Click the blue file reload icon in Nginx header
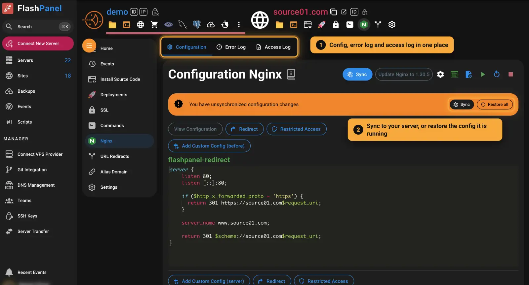Screen dimensions: 529x285 (x=468, y=75)
